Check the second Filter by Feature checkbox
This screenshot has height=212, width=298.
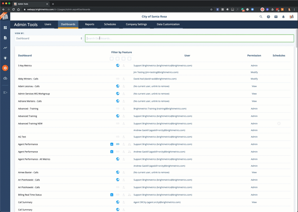(x=118, y=58)
